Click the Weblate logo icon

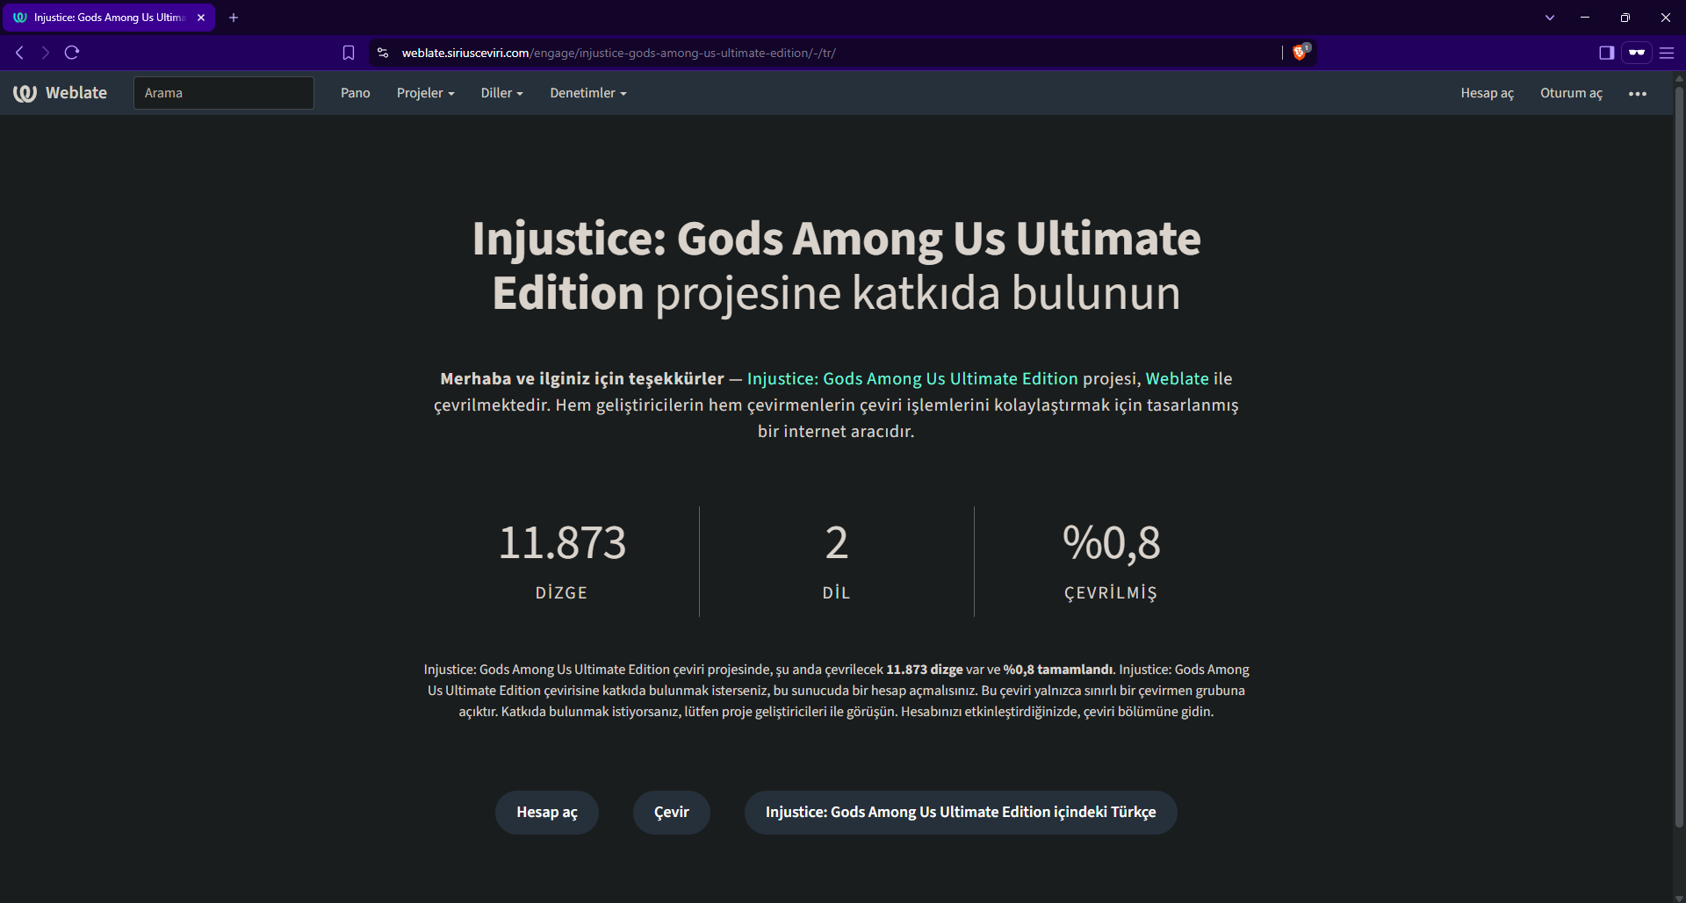click(25, 93)
